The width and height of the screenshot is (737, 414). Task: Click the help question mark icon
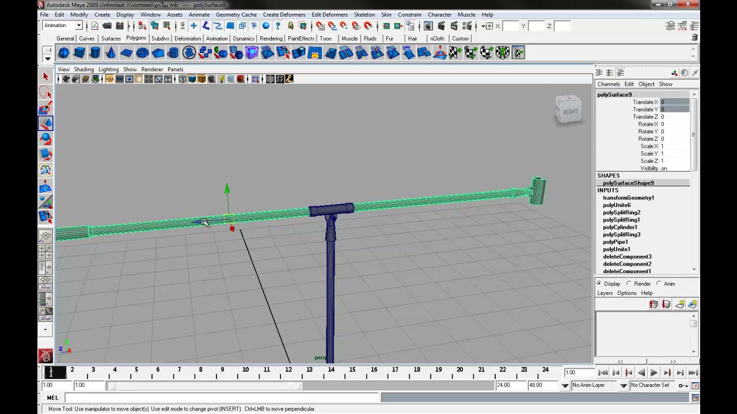click(278, 26)
